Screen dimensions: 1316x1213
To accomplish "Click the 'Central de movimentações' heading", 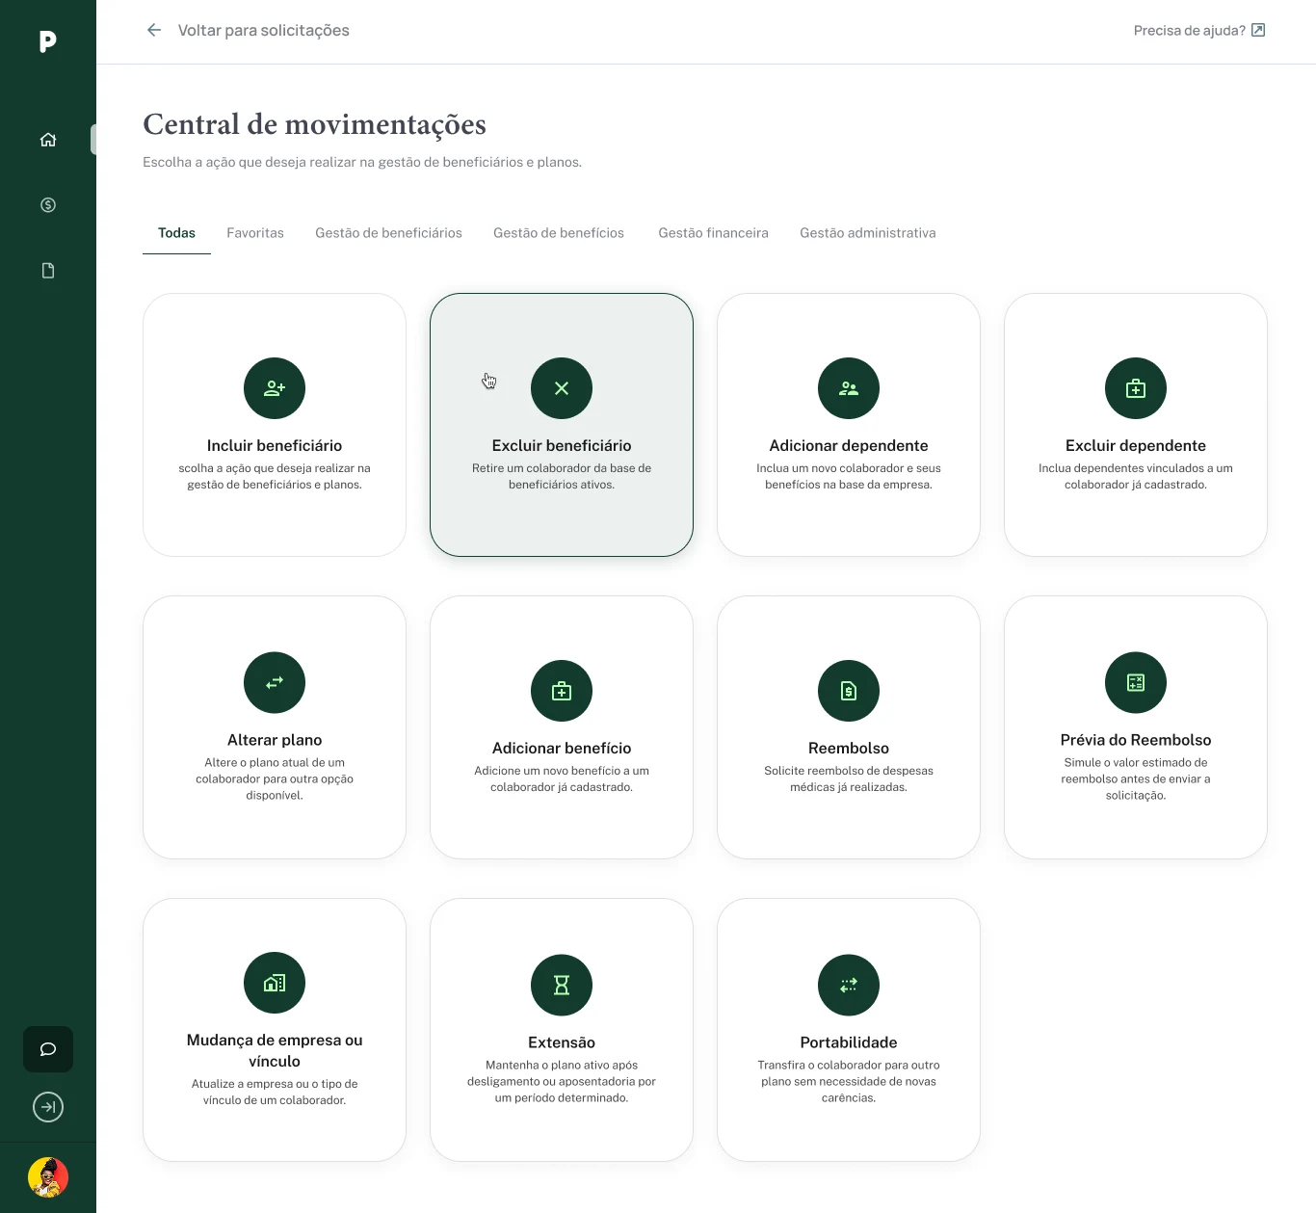I will [314, 124].
